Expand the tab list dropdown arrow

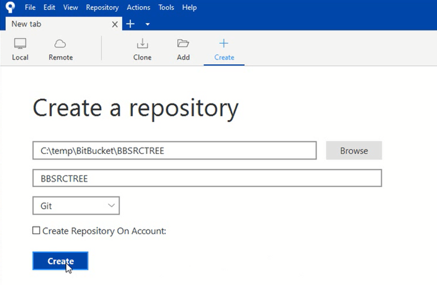click(148, 24)
